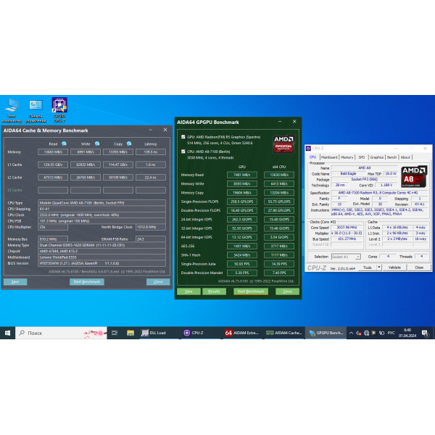Click the muted volume tray icon
Image resolution: width=435 pixels, height=435 pixels.
(x=358, y=333)
